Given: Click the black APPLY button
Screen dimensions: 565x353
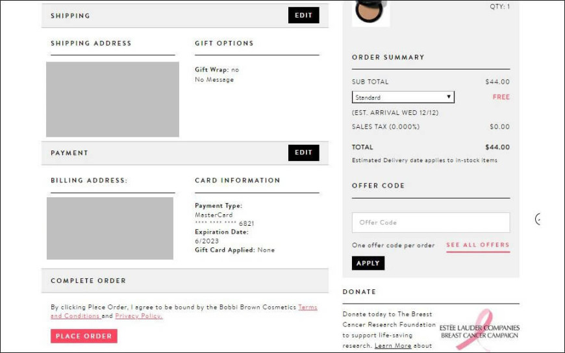Looking at the screenshot, I should 368,263.
